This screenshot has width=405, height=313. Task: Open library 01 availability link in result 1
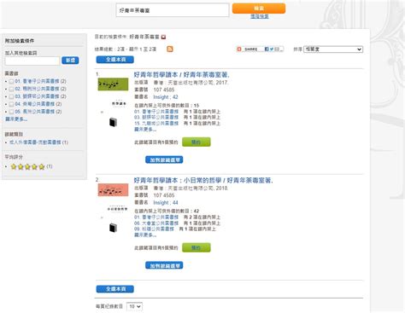156,112
